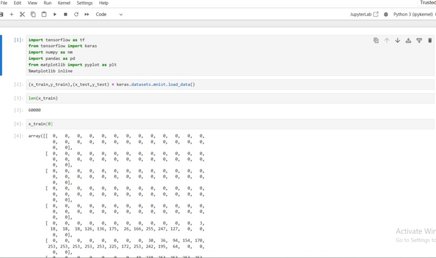Image resolution: width=436 pixels, height=258 pixels.
Task: Click the blue cell collapser bar
Action: [x=1, y=55]
